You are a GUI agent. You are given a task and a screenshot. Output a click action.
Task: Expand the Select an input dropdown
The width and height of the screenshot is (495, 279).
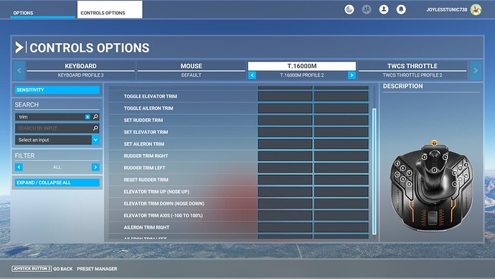95,140
